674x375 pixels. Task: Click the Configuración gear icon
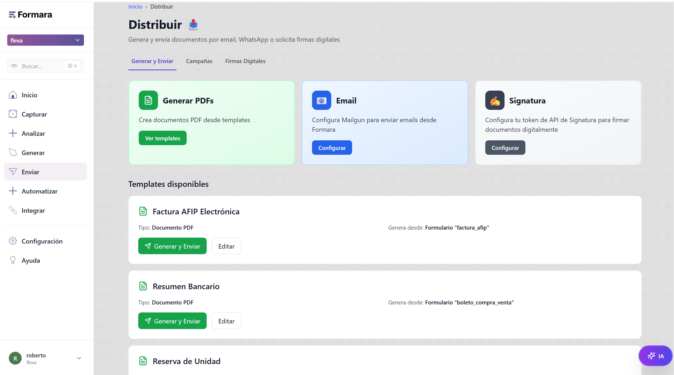[x=13, y=241]
